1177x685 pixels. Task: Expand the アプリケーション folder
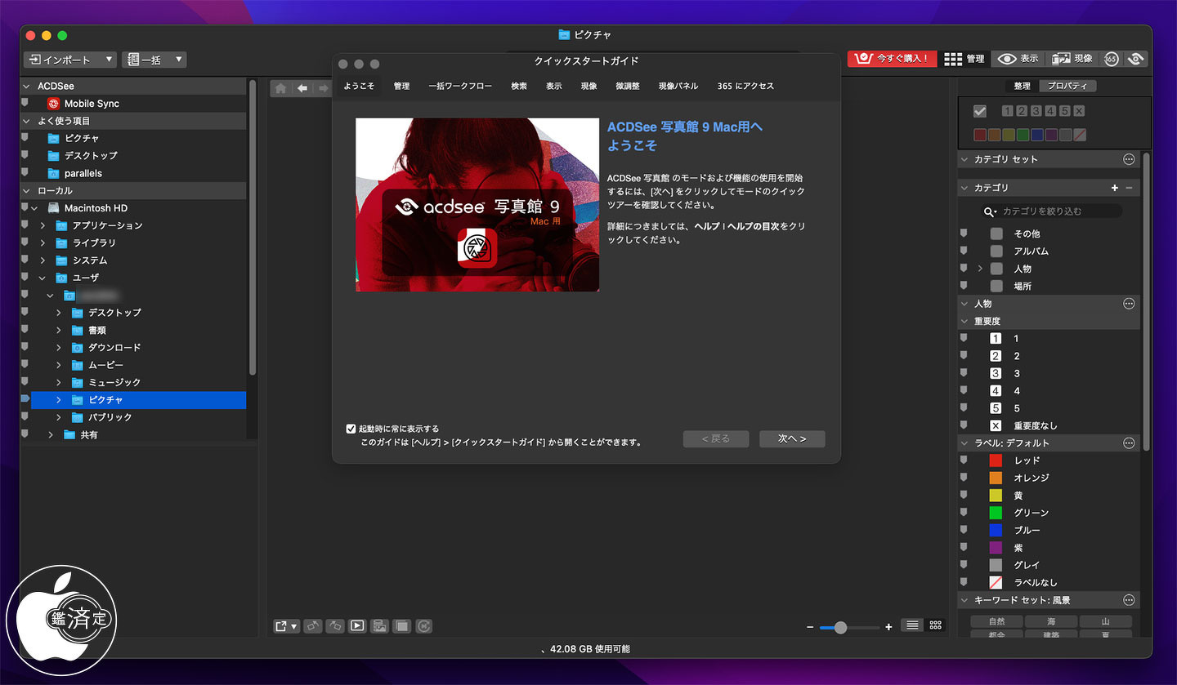pos(43,225)
